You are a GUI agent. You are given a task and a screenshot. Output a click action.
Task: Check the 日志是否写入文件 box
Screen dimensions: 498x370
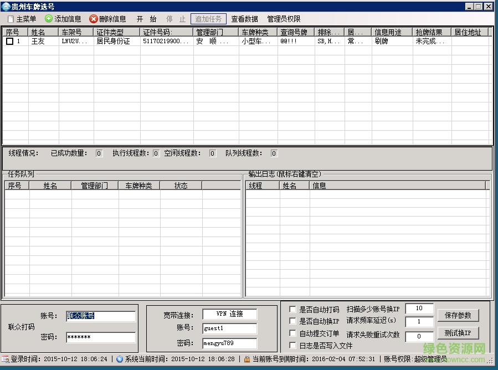[292, 345]
